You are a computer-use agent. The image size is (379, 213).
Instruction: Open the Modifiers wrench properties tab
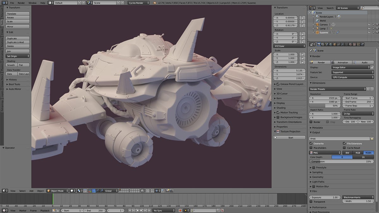342,44
